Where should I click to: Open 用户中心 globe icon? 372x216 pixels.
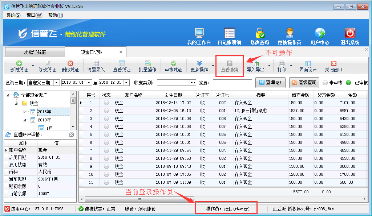(320, 34)
